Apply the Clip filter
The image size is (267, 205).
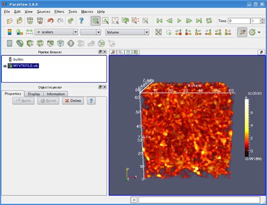point(30,43)
